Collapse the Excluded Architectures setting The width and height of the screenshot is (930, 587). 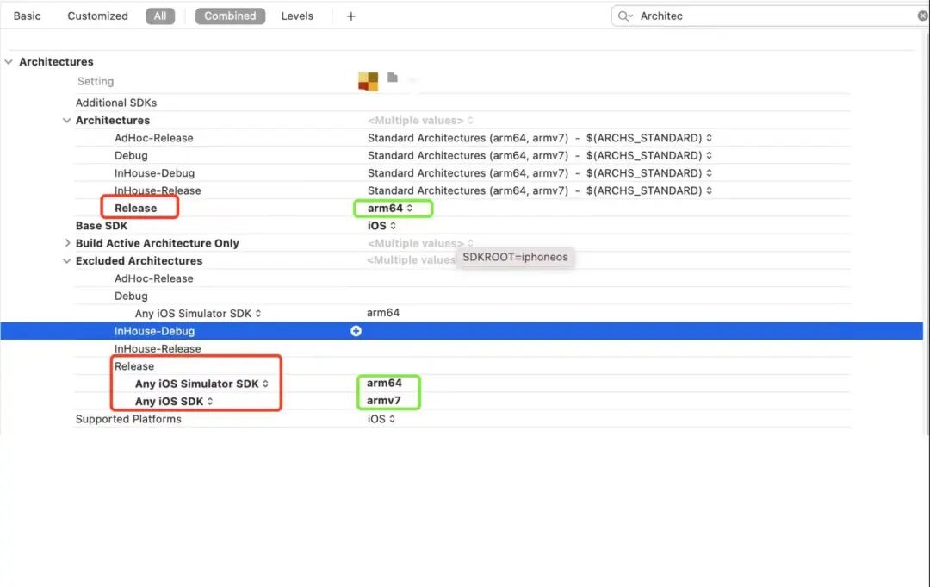tap(66, 261)
